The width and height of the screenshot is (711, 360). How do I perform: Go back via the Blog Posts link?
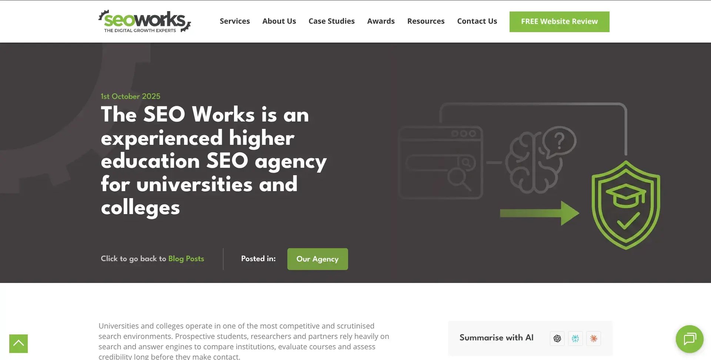[x=186, y=259]
